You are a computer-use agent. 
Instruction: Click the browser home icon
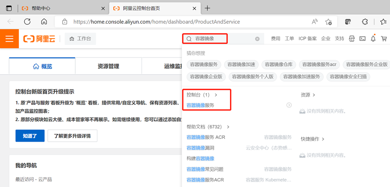point(44,22)
